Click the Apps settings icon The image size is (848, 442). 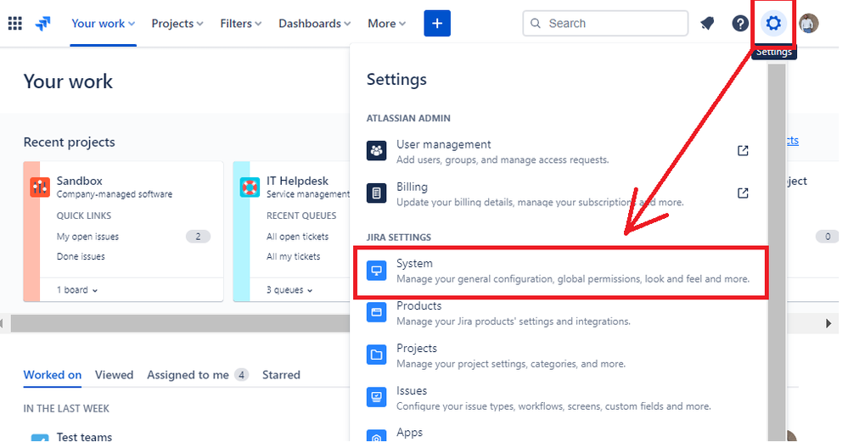pyautogui.click(x=376, y=435)
